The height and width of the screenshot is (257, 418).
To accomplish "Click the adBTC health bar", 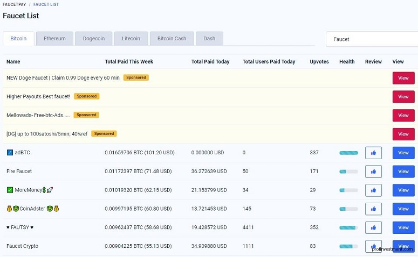I will click(348, 153).
